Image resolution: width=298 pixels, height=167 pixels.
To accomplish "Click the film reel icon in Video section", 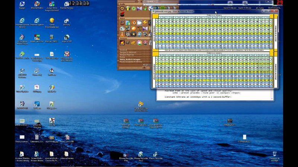I will click(145, 34).
